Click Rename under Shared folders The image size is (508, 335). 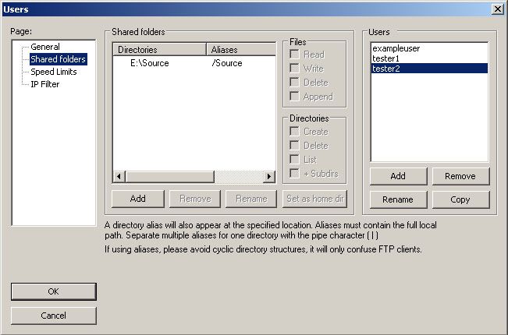(251, 199)
